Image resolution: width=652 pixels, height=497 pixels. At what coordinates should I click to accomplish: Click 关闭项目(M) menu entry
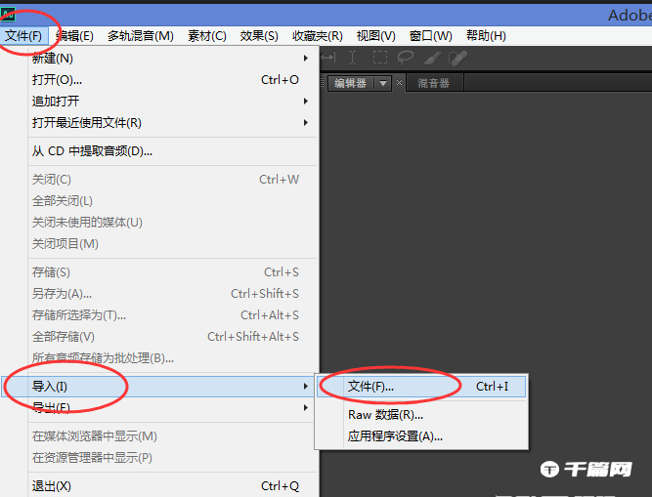tap(172, 244)
